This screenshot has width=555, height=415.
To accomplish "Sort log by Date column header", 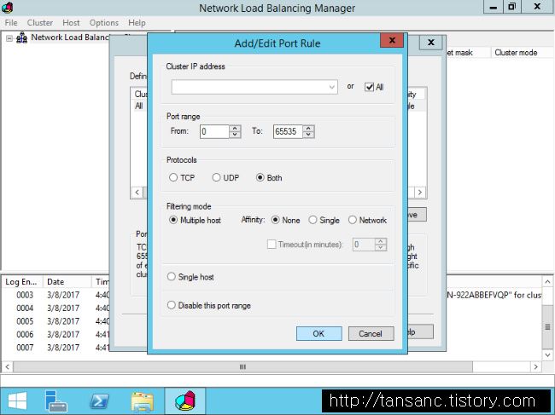I will 67,281.
